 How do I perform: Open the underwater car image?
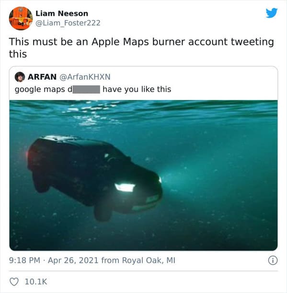143,176
